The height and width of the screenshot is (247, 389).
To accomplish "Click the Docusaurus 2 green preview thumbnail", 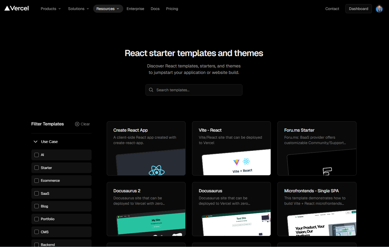I will (151, 223).
